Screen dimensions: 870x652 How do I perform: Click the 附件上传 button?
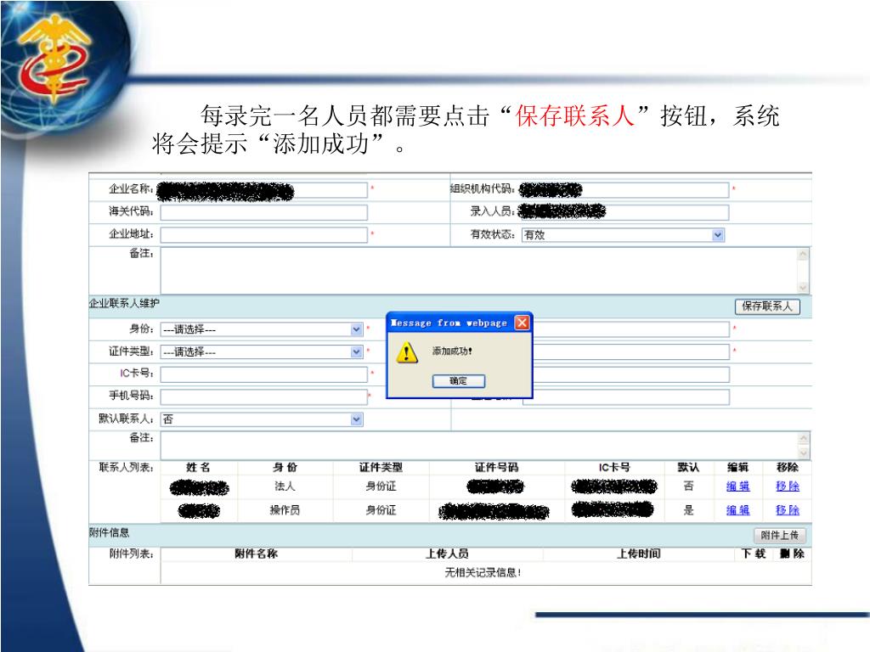pos(780,536)
